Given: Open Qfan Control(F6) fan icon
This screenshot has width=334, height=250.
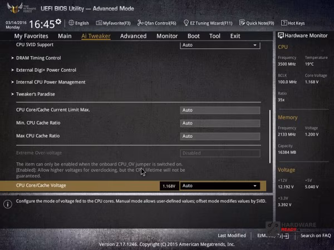Looking at the screenshot, I should (x=140, y=23).
